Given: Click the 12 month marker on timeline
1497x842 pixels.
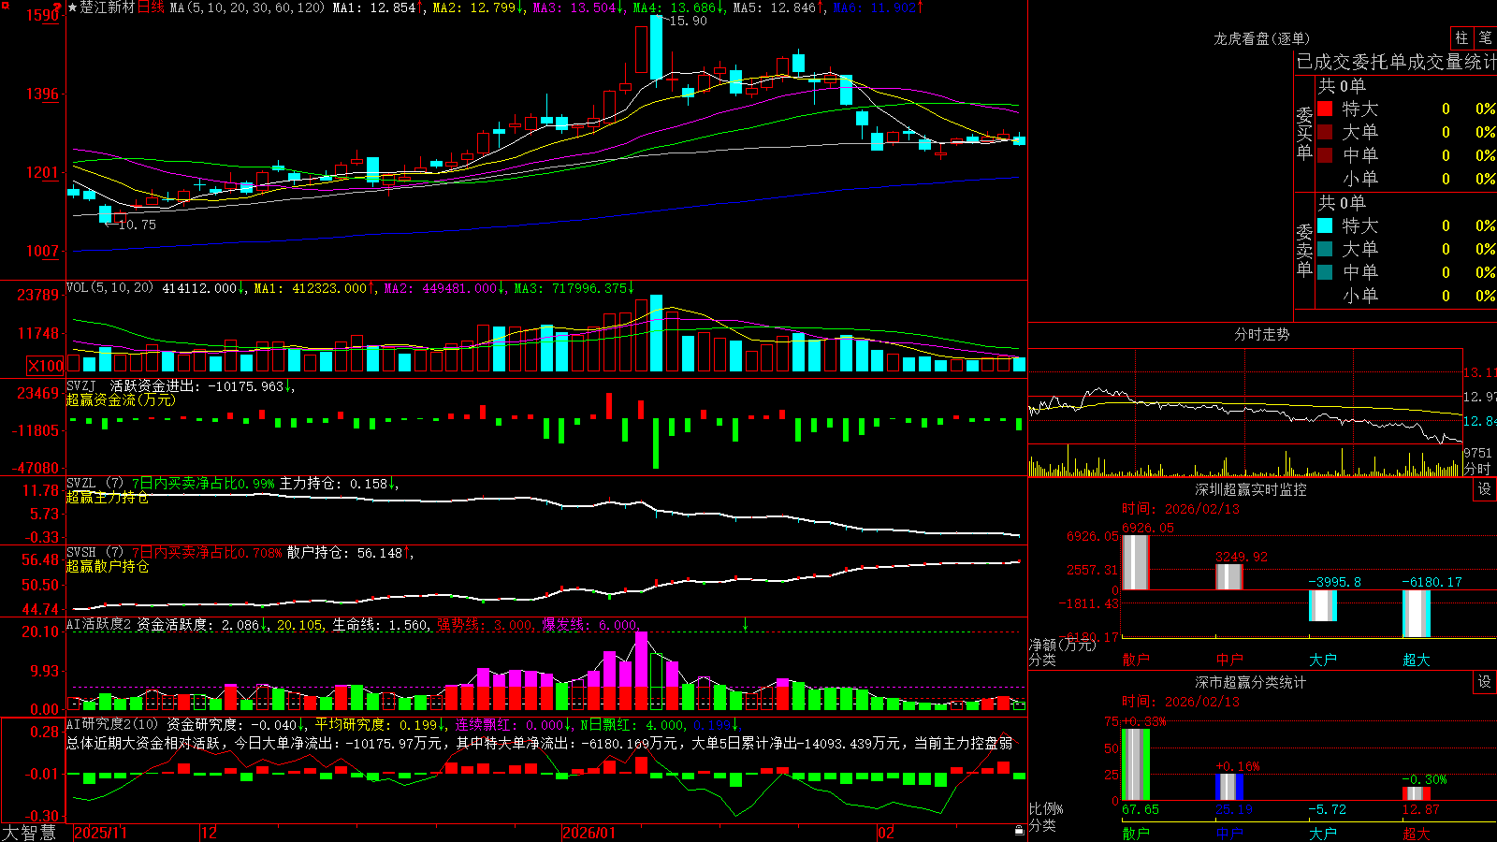Looking at the screenshot, I should 209,833.
